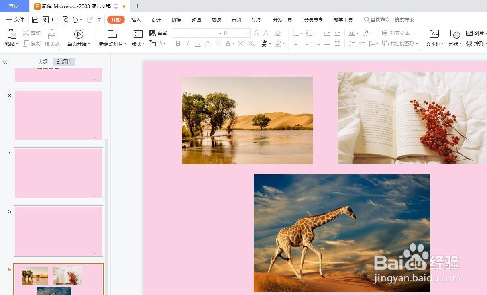Click the superscript X² icon
Viewport: 487px width, 295px height.
point(242,43)
